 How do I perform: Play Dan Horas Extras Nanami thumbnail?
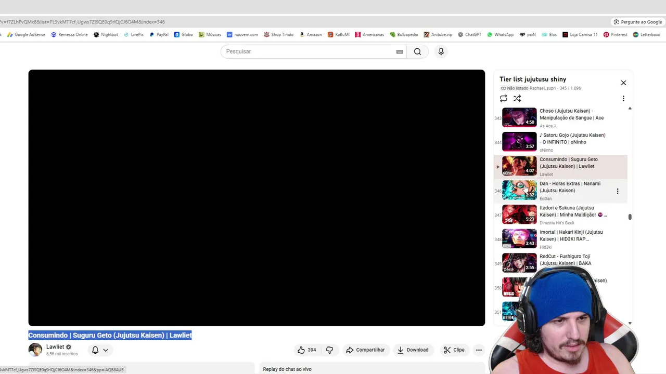tap(519, 190)
